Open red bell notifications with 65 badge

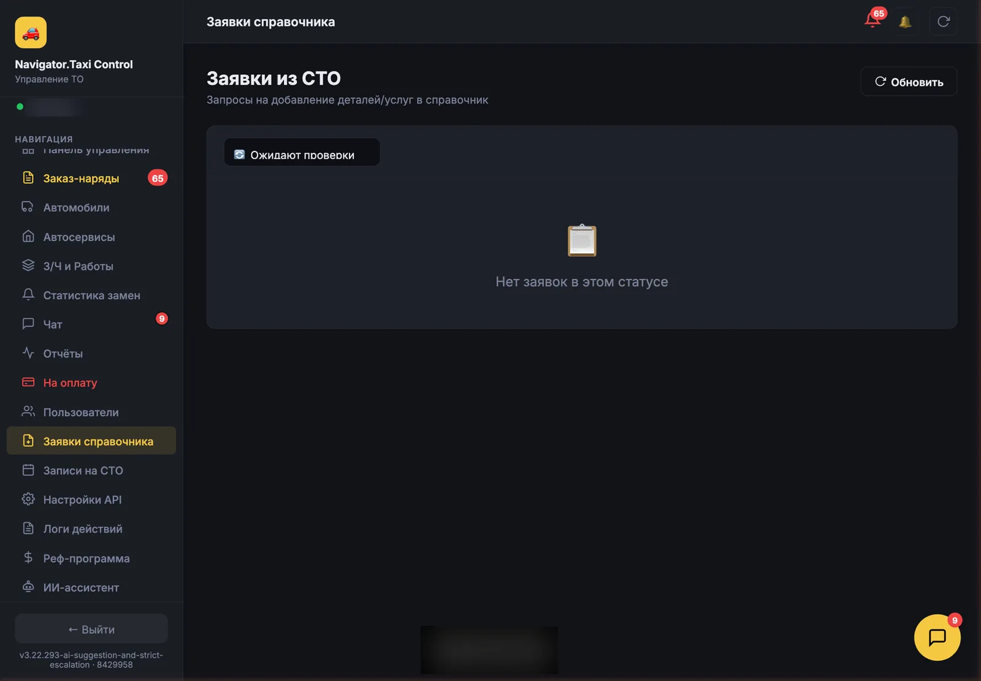873,21
